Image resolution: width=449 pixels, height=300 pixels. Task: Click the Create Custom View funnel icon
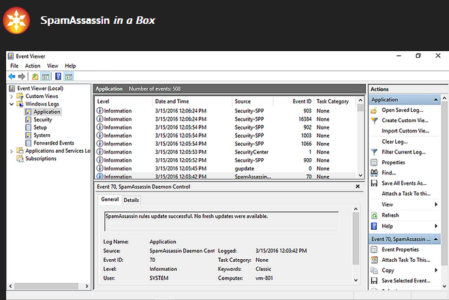(x=374, y=121)
